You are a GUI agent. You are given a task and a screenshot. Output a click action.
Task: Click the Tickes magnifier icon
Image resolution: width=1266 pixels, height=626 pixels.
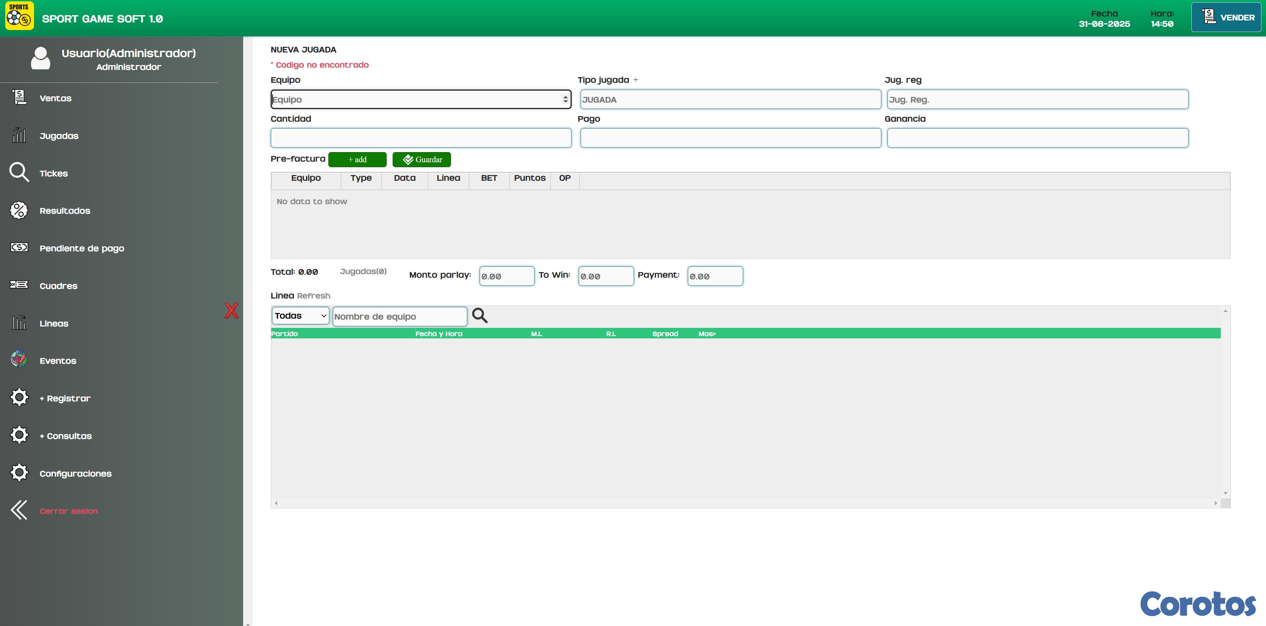click(x=19, y=172)
